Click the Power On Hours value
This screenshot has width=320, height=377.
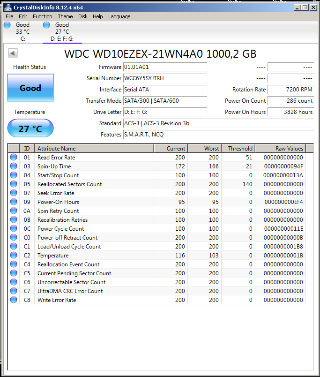[290, 112]
